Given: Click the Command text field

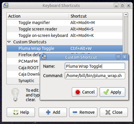Looking at the screenshot, I should pyautogui.click(x=95, y=76).
